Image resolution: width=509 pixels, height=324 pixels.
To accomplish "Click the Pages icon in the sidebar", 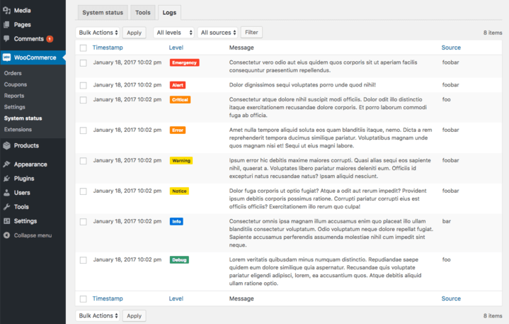I will coord(6,25).
